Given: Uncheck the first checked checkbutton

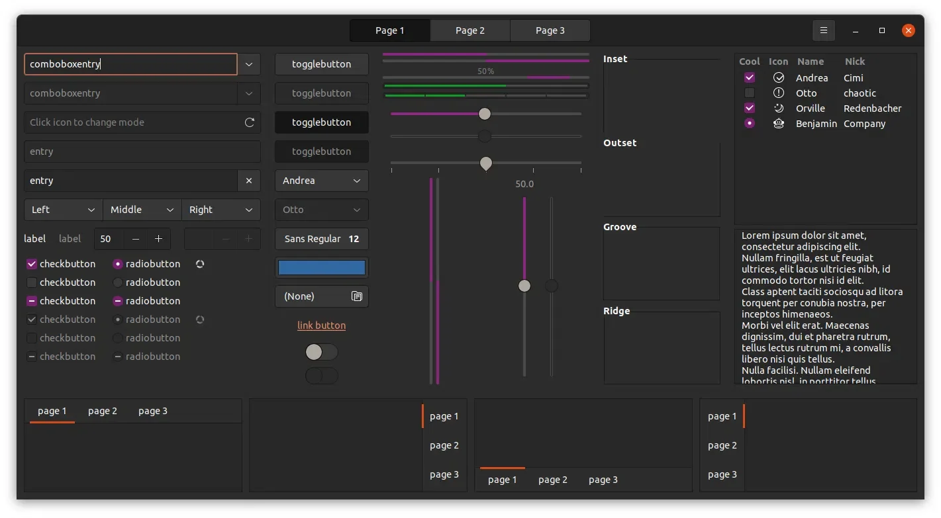Looking at the screenshot, I should pos(31,263).
